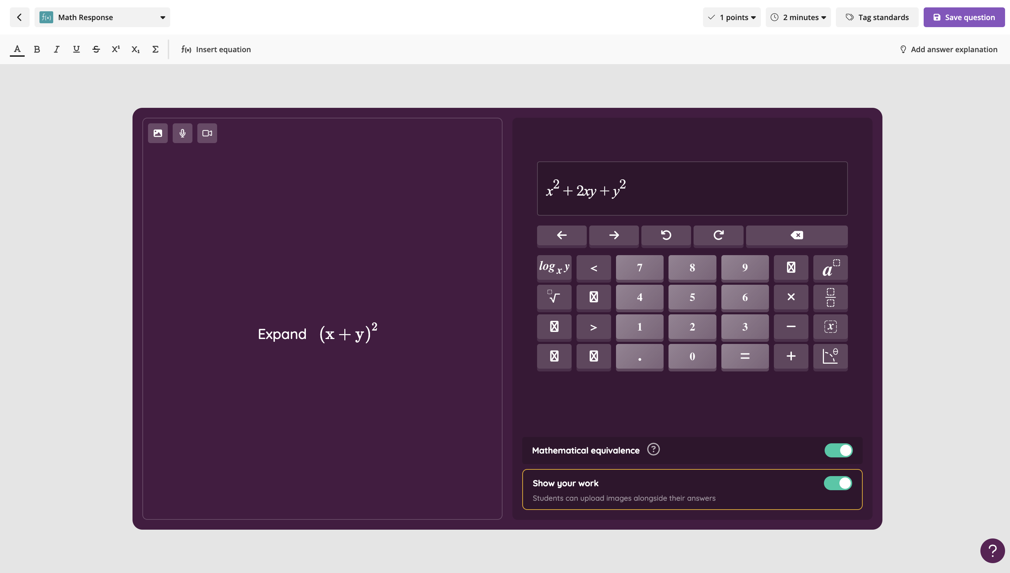Click Save question
The image size is (1010, 573).
(x=964, y=17)
